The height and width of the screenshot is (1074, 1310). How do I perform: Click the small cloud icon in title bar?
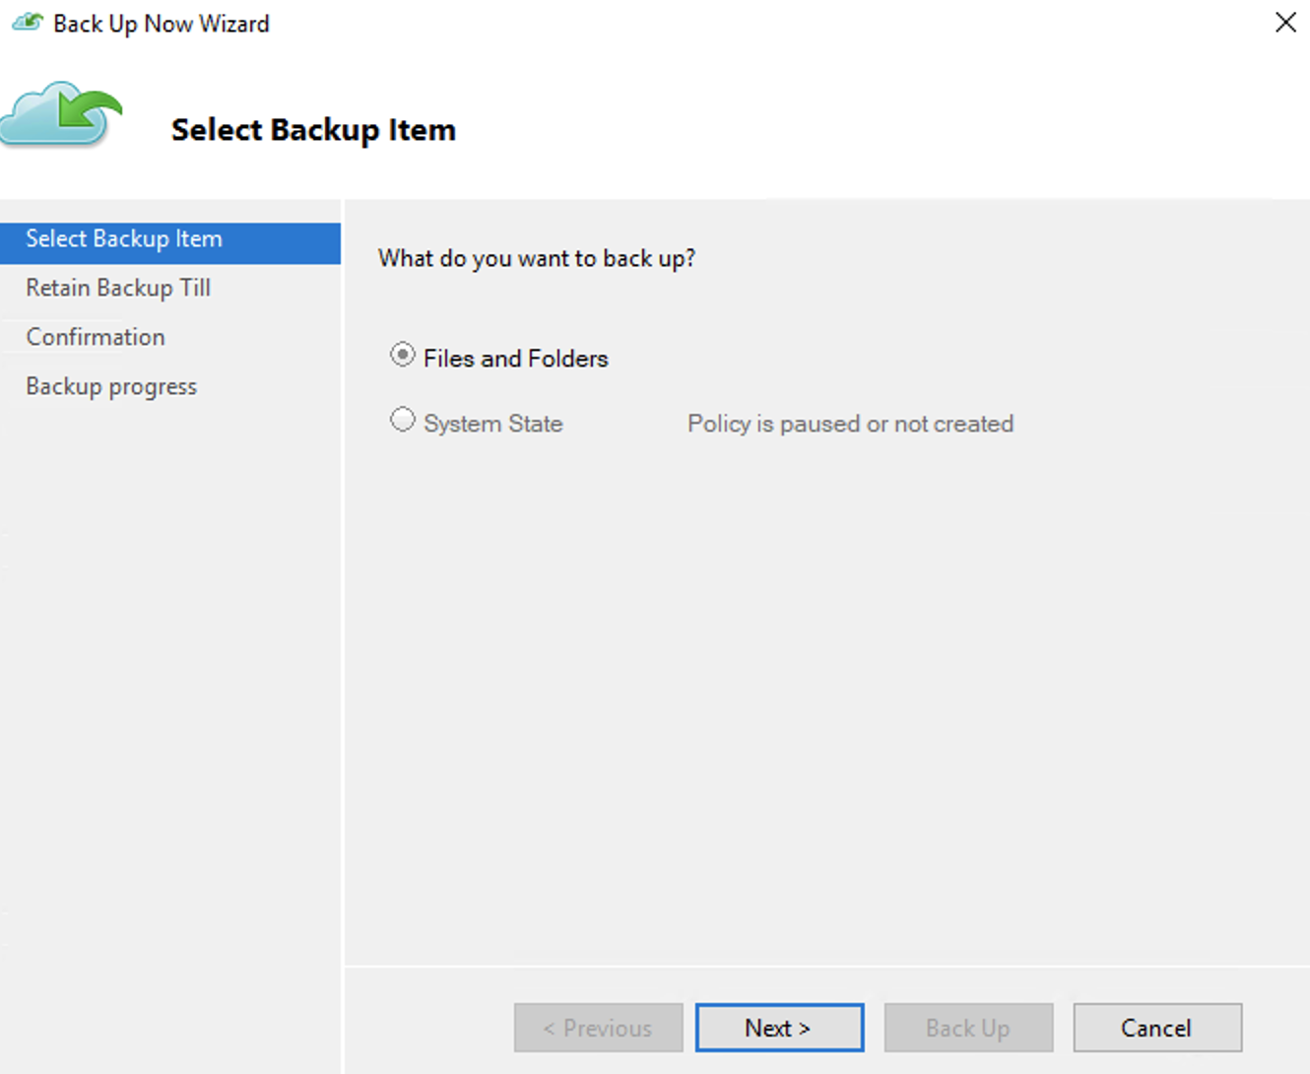[x=28, y=23]
